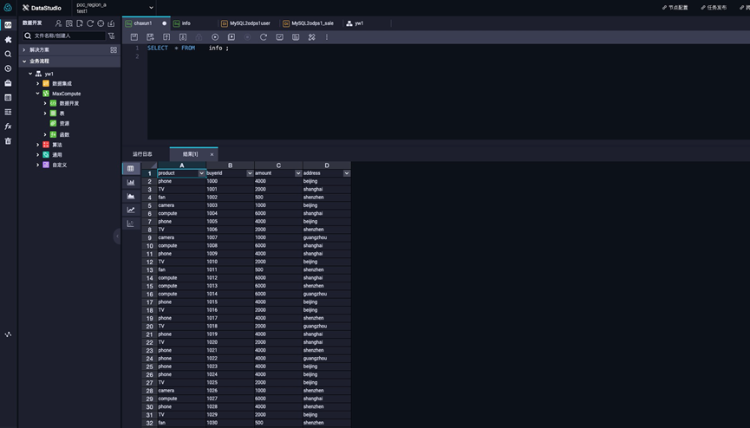Open the address column filter dropdown
Screen dimensions: 750x428
[346, 173]
